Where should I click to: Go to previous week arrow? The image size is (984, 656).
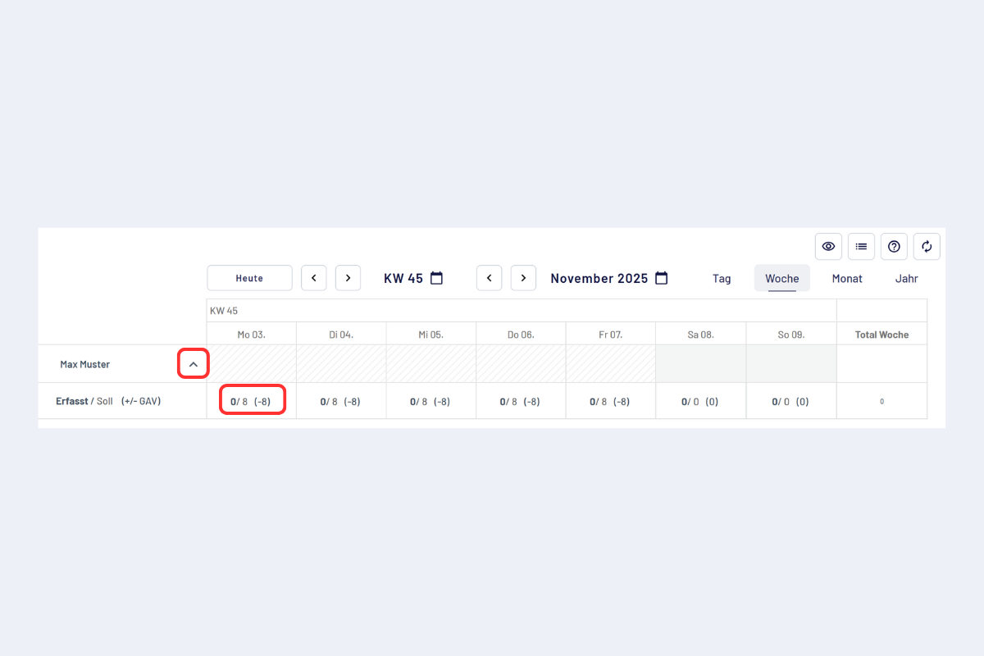pos(314,278)
